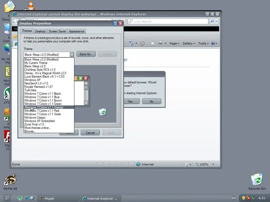Click the EN language indicator
Viewport: 270px width, 202px height.
[234, 198]
